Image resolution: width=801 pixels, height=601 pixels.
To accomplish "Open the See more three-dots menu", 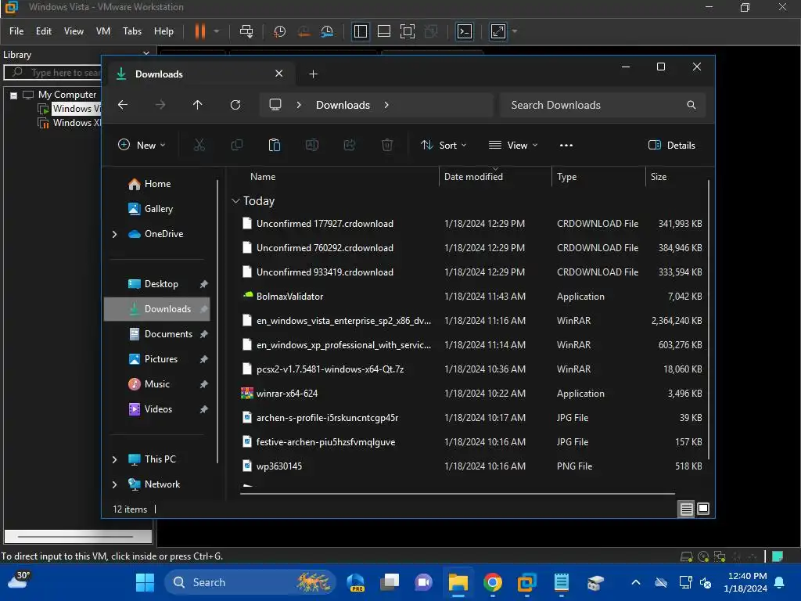I will (x=566, y=145).
